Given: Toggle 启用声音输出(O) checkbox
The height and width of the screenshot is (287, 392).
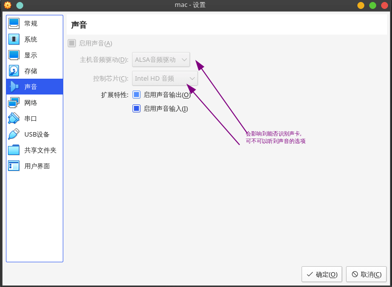Looking at the screenshot, I should [x=136, y=95].
